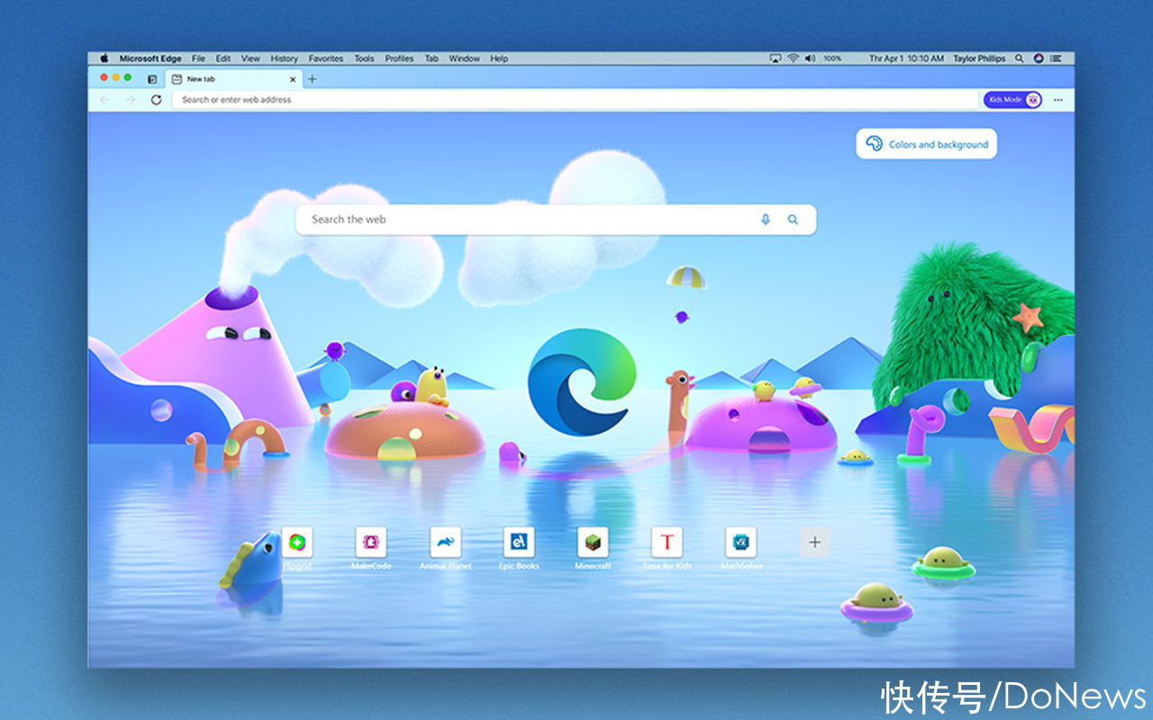Click the Taylor Phillips user name
1153x720 pixels.
[979, 58]
